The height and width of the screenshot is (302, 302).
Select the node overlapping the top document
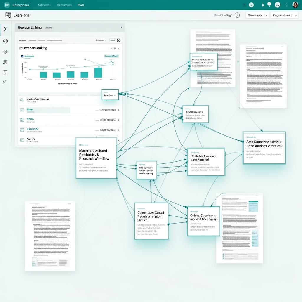click(203, 62)
